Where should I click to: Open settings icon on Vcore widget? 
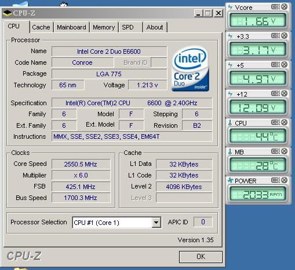(x=275, y=7)
